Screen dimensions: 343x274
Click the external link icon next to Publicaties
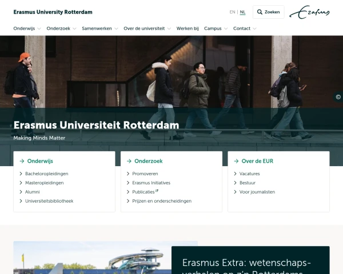[157, 191]
